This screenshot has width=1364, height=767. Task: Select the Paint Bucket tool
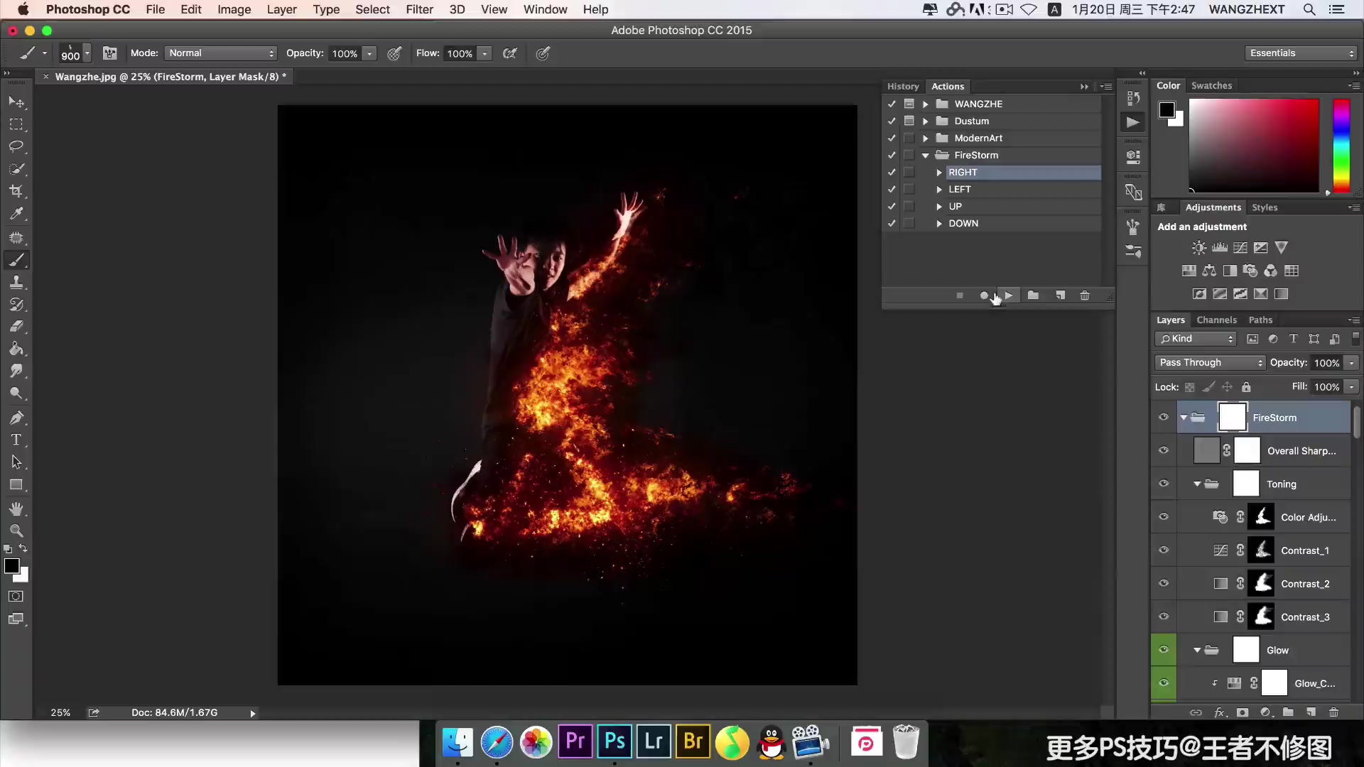click(x=16, y=349)
